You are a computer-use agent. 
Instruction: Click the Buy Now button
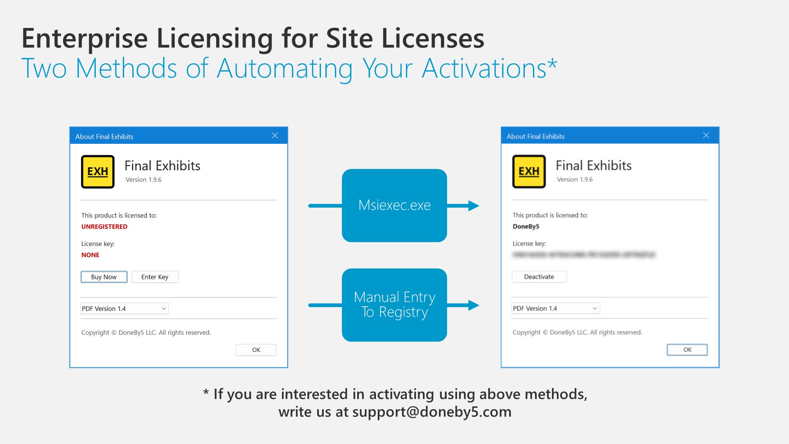tap(104, 277)
